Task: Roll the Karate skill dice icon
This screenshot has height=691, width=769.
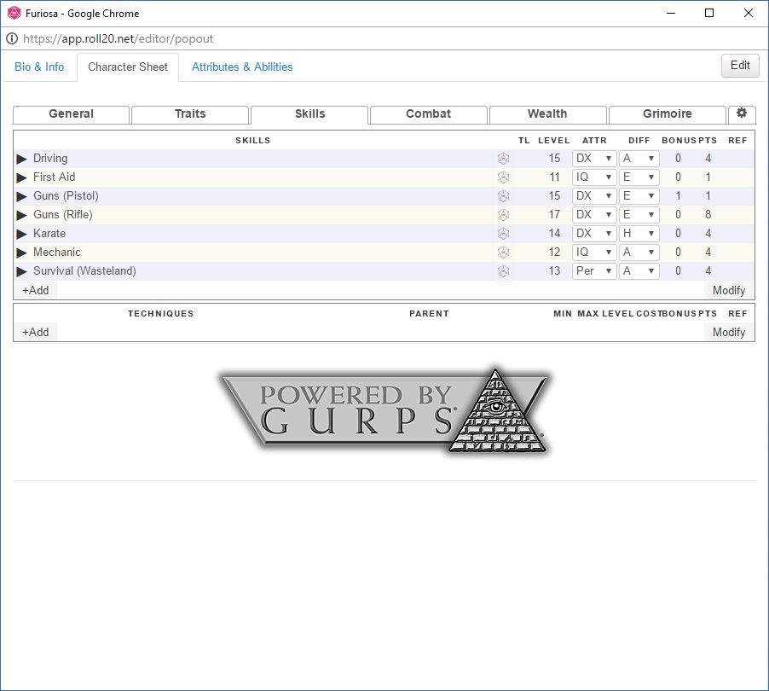Action: click(503, 234)
